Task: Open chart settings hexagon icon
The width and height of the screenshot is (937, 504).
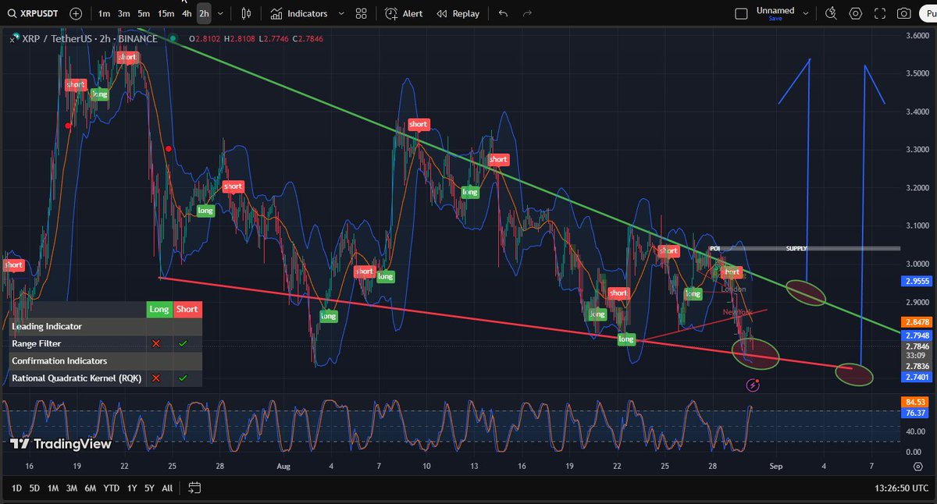Action: point(856,13)
